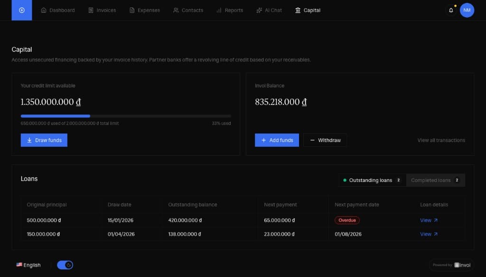Click the 23.000.000 đ next payment
Screen dimensions: 486x277
coord(279,234)
